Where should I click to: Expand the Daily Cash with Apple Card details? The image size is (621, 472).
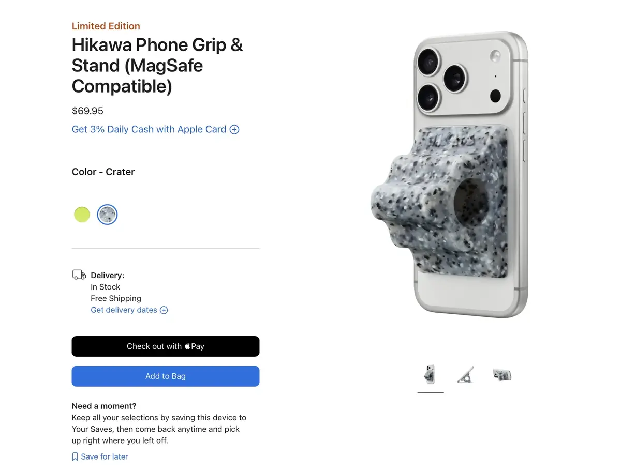[234, 129]
